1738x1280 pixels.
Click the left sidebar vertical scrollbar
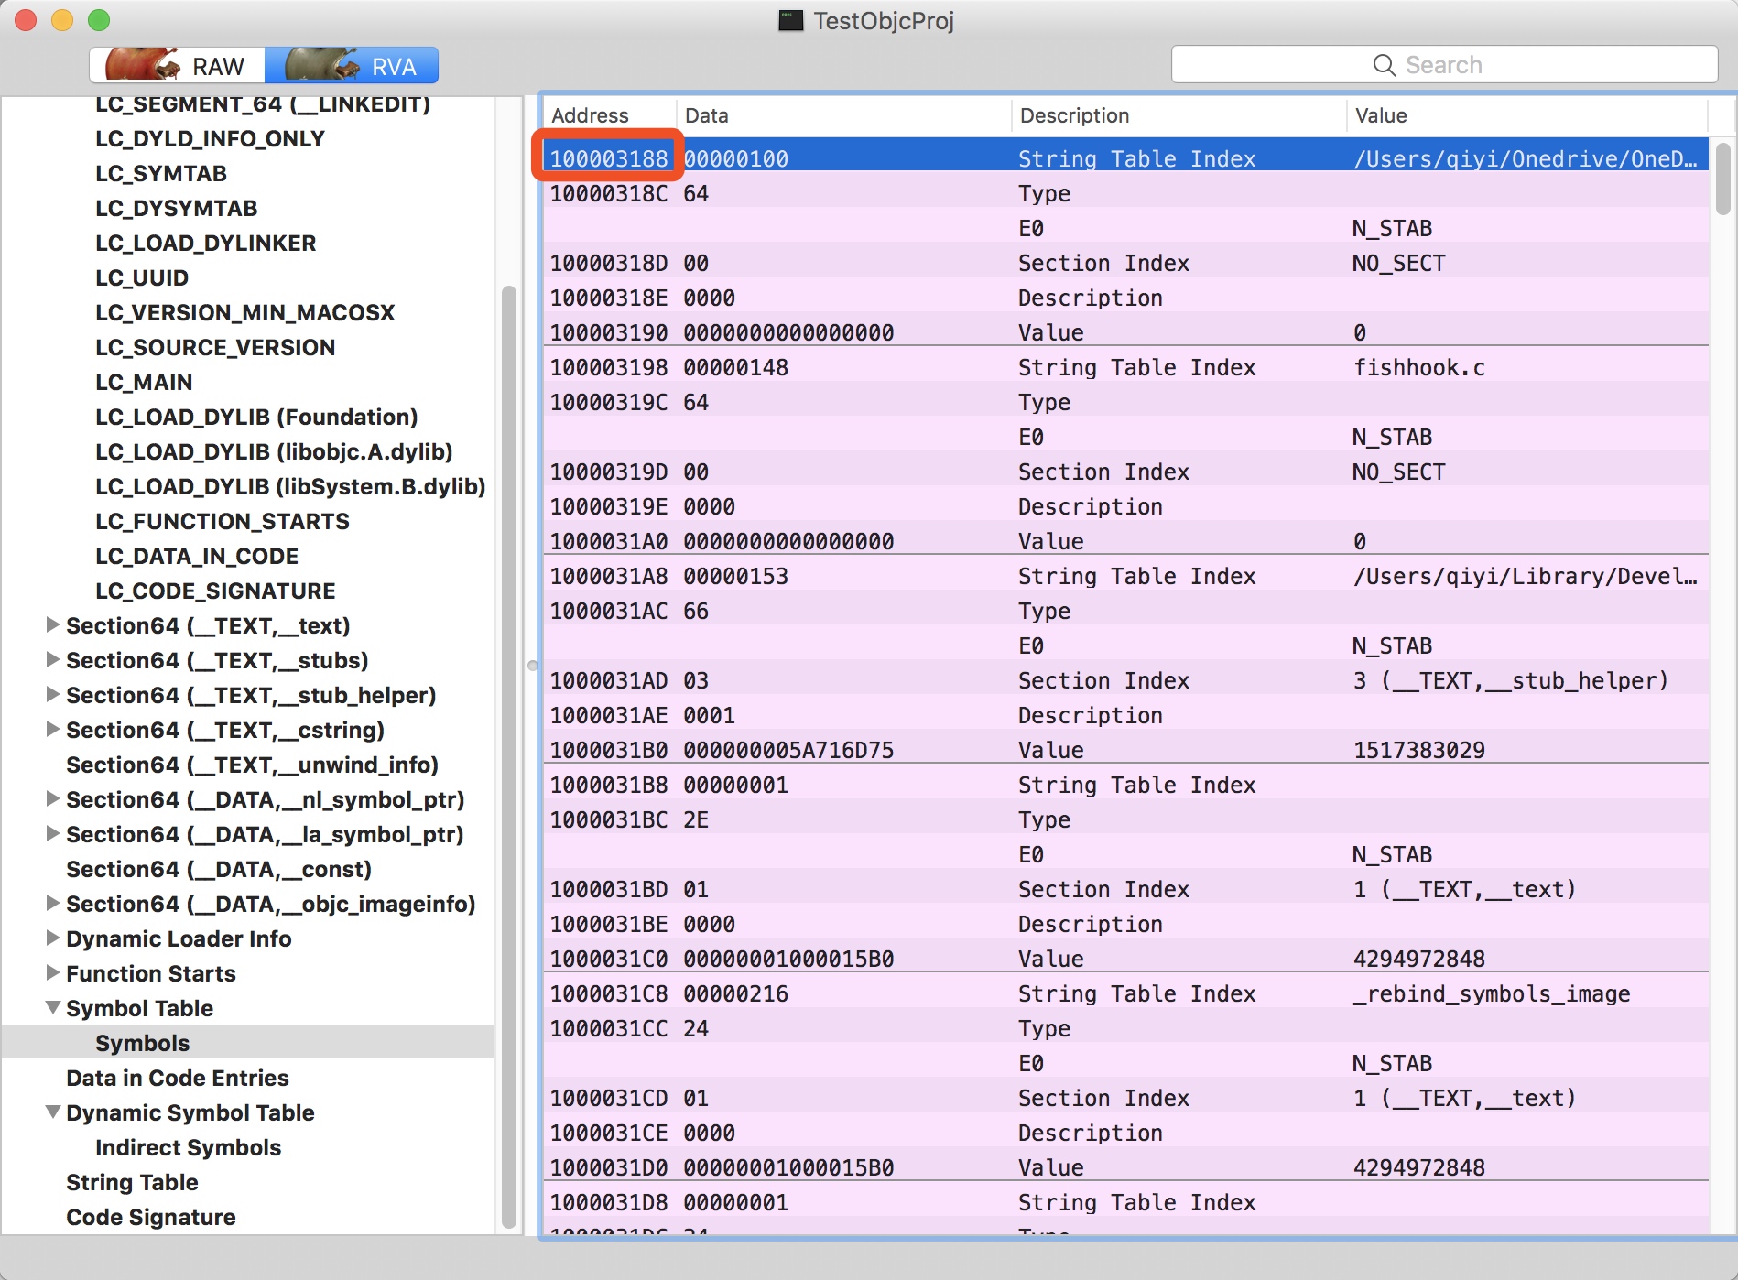click(x=508, y=757)
